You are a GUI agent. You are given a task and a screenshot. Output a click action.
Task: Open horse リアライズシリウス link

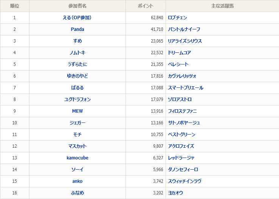pyautogui.click(x=185, y=41)
